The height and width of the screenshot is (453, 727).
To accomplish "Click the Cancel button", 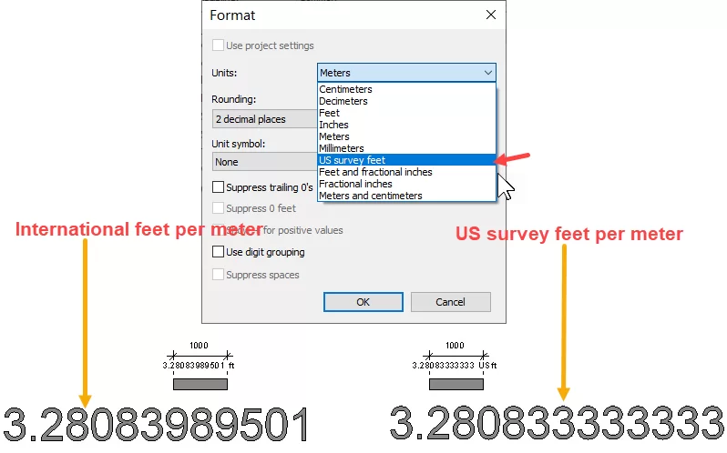I will tap(450, 302).
